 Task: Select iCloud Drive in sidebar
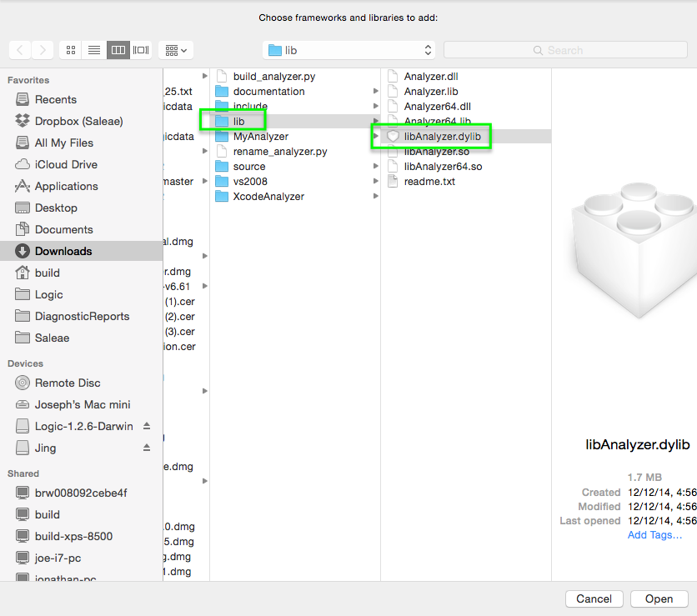point(66,164)
